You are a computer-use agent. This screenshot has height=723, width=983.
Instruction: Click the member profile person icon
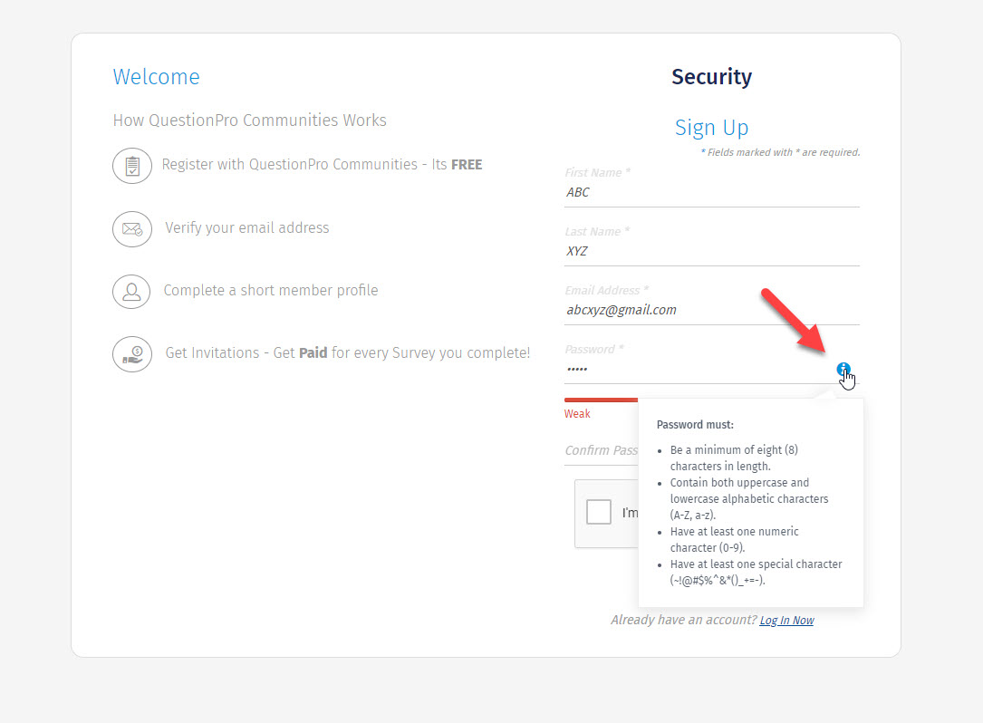click(x=132, y=292)
